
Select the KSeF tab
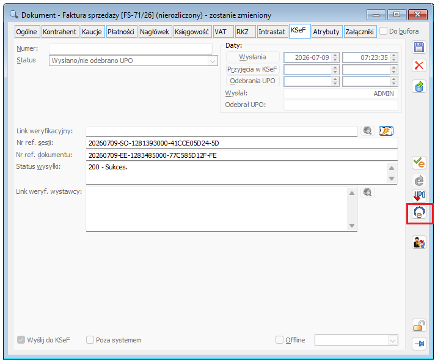pos(299,31)
